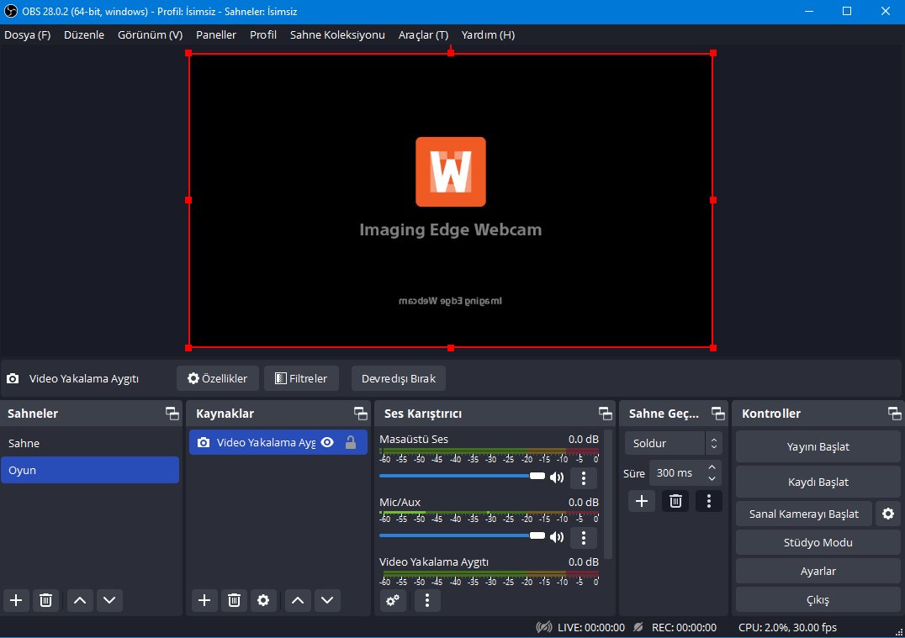This screenshot has width=905, height=638.
Task: Click the Çıkış button
Action: coord(818,600)
